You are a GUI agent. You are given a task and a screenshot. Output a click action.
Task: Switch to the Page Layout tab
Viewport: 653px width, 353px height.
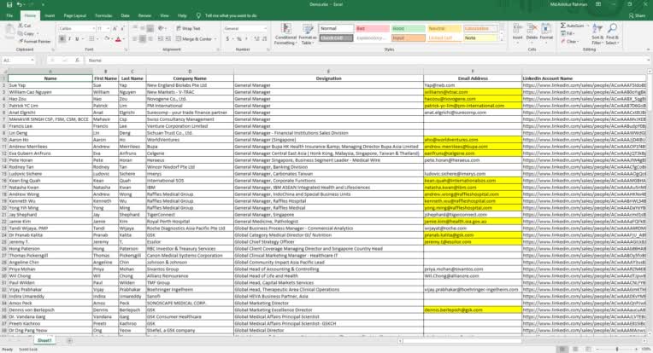coord(75,16)
